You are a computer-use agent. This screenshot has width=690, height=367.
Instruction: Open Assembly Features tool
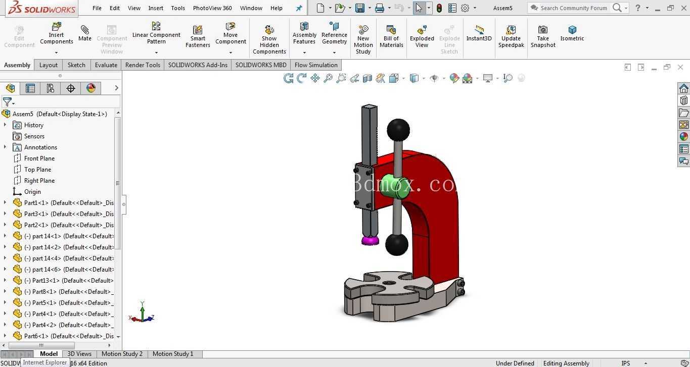click(x=304, y=33)
